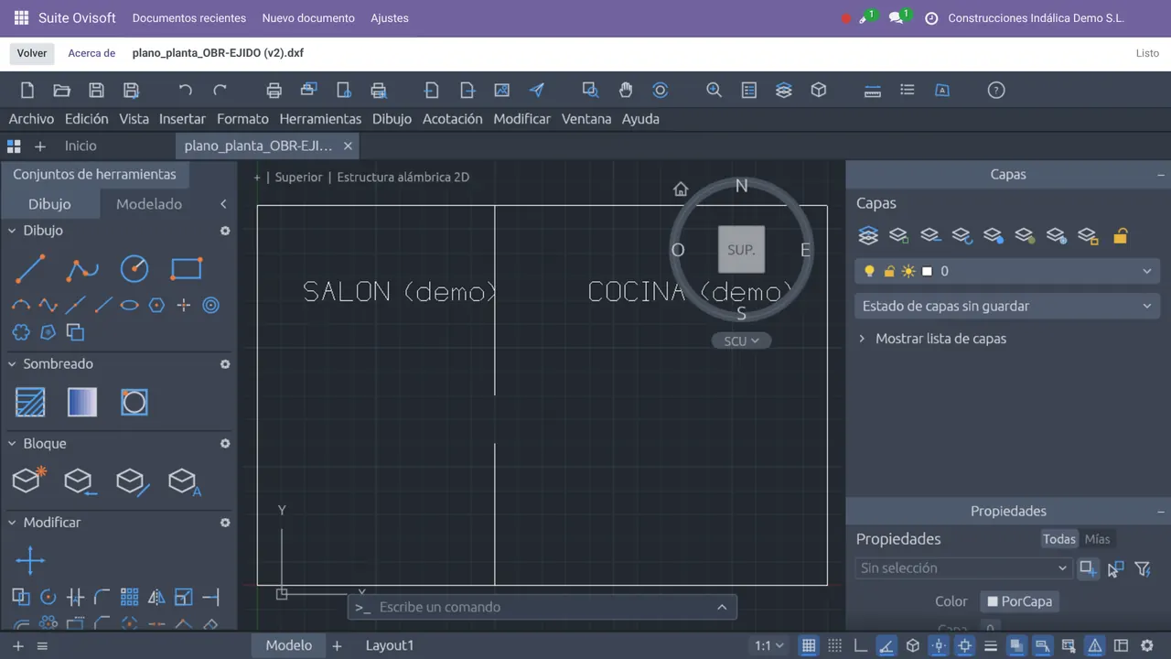Switch to the Modelado tab
This screenshot has height=659, width=1171.
click(x=149, y=204)
